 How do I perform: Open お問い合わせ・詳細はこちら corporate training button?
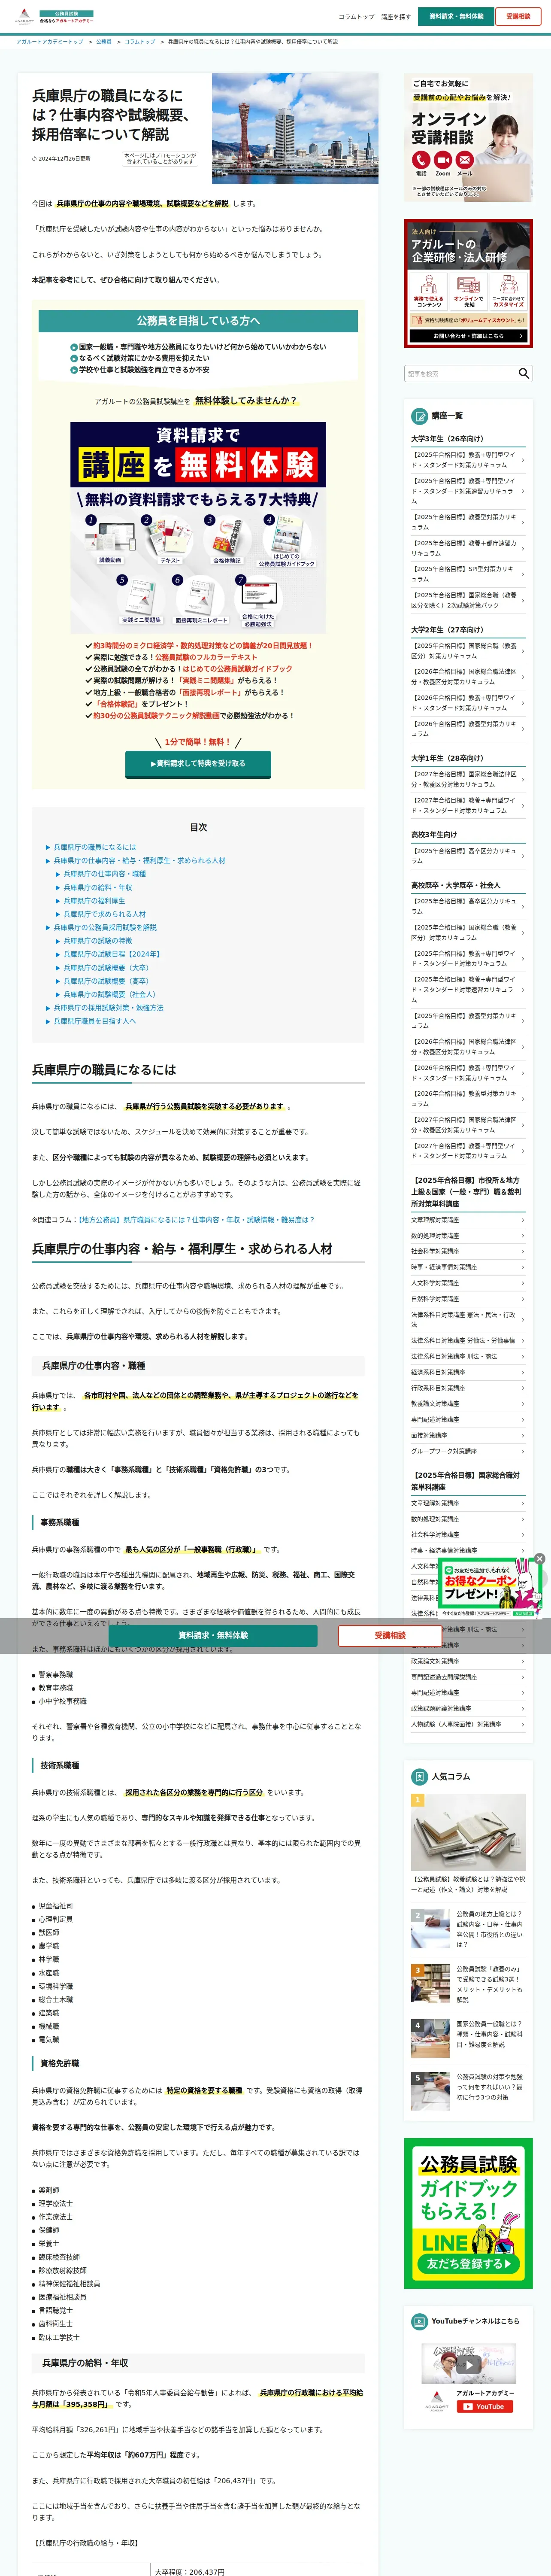pyautogui.click(x=468, y=336)
